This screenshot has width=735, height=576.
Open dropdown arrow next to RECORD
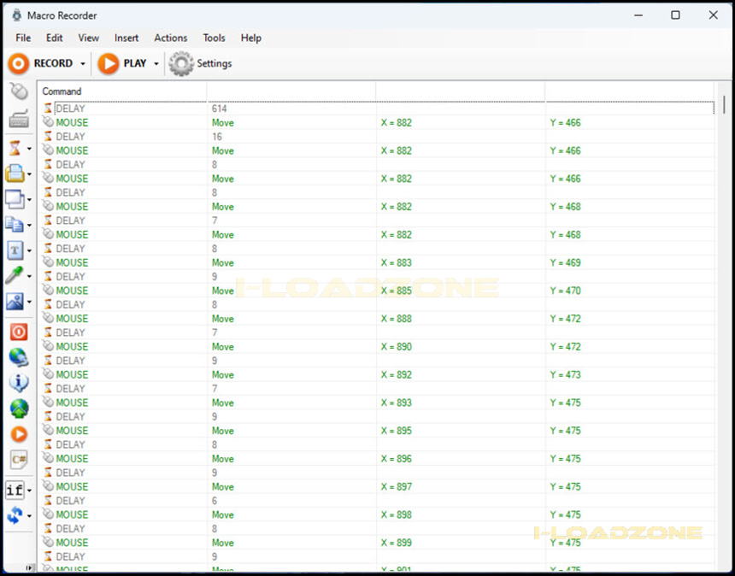tap(83, 64)
